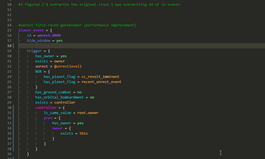Viewport: 265px width, 159px height.
Task: Click exists on line 29
Action: 41,103
